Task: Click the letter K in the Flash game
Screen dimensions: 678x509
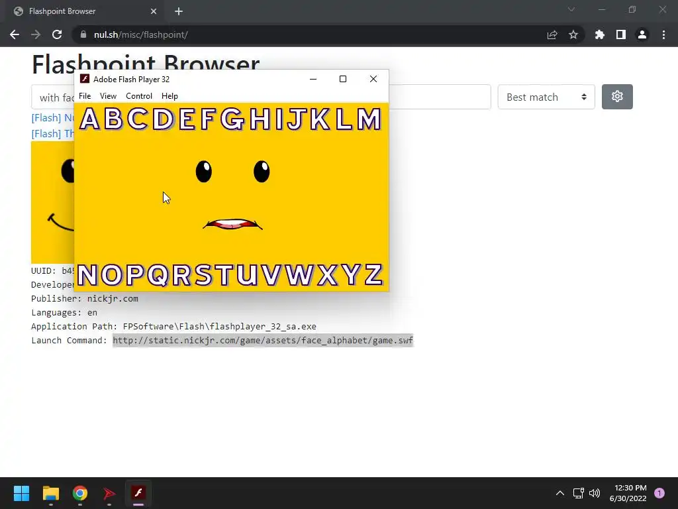Action: (x=320, y=119)
